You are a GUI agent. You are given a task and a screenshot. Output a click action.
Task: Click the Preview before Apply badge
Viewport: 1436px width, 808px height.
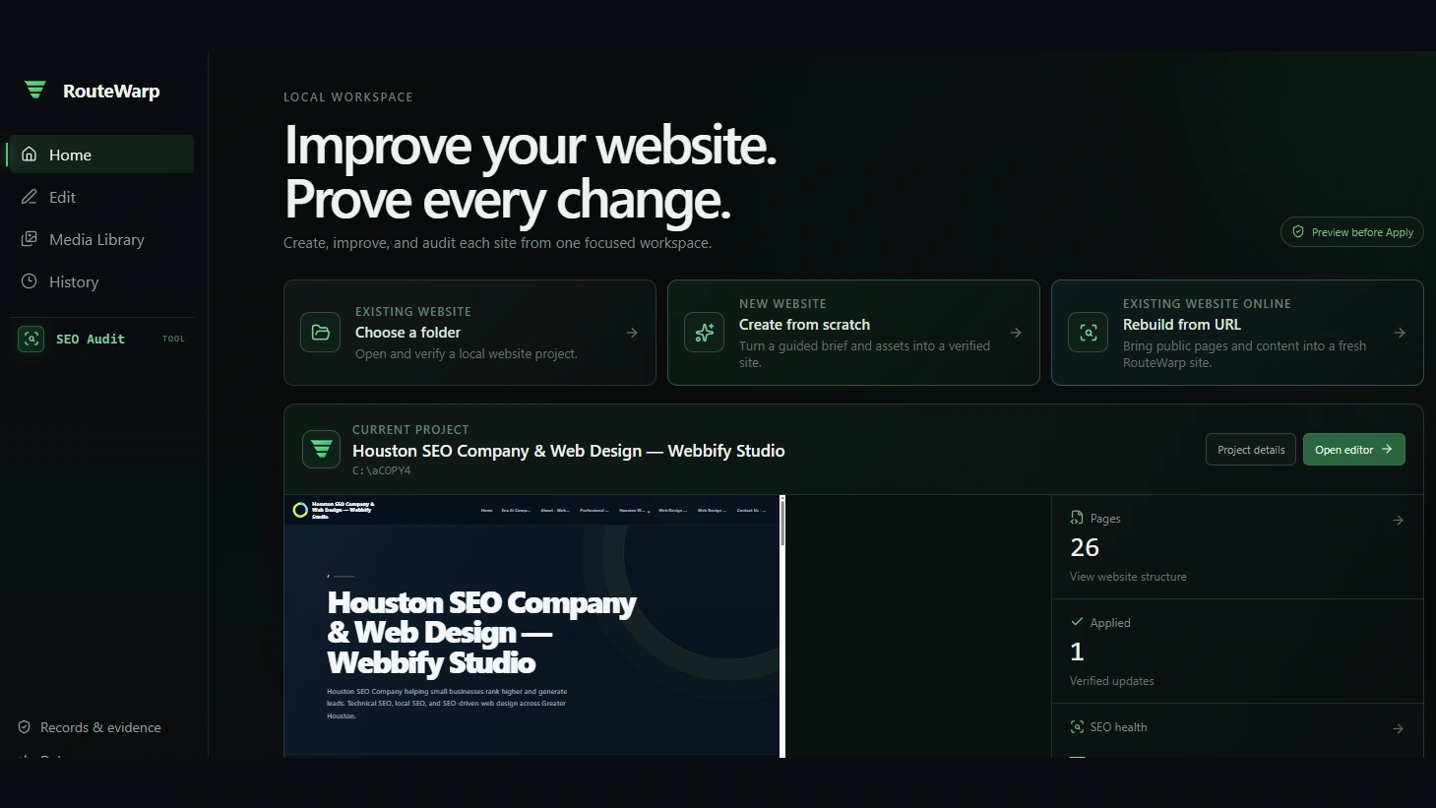(1351, 232)
